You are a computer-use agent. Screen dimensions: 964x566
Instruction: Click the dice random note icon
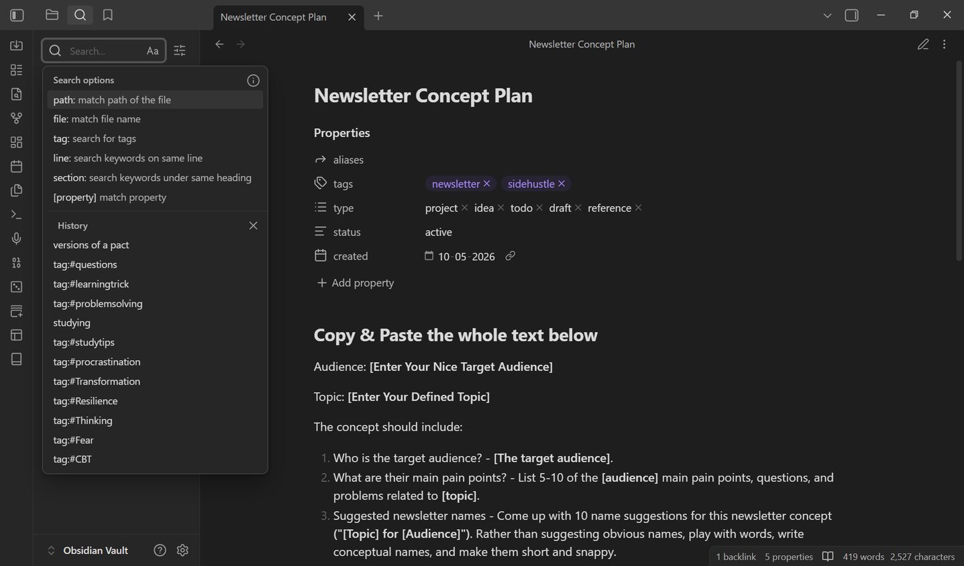[17, 287]
